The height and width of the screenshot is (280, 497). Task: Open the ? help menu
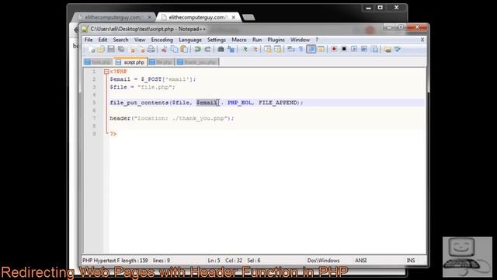click(x=317, y=40)
